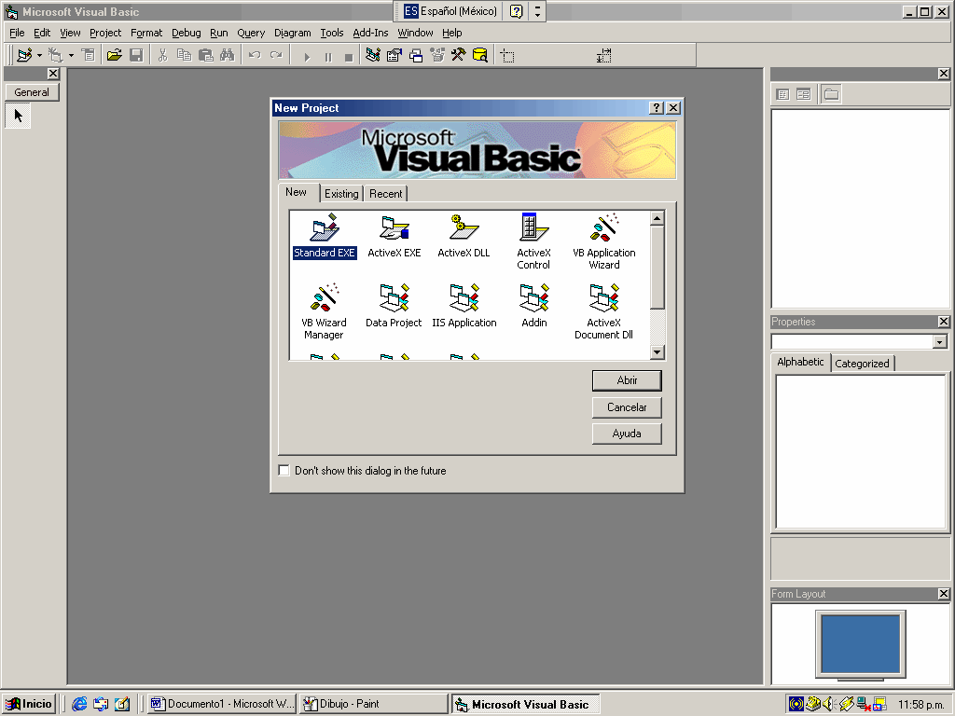Click dialog help question mark button
955x716 pixels.
(x=656, y=108)
